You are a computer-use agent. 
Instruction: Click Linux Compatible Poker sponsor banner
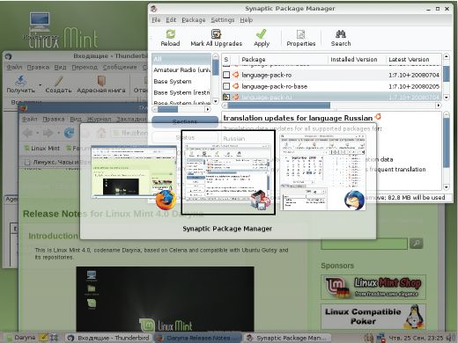[373, 317]
